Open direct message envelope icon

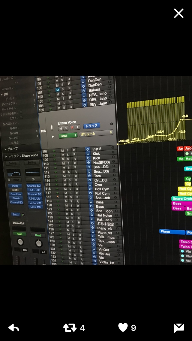[x=179, y=328]
